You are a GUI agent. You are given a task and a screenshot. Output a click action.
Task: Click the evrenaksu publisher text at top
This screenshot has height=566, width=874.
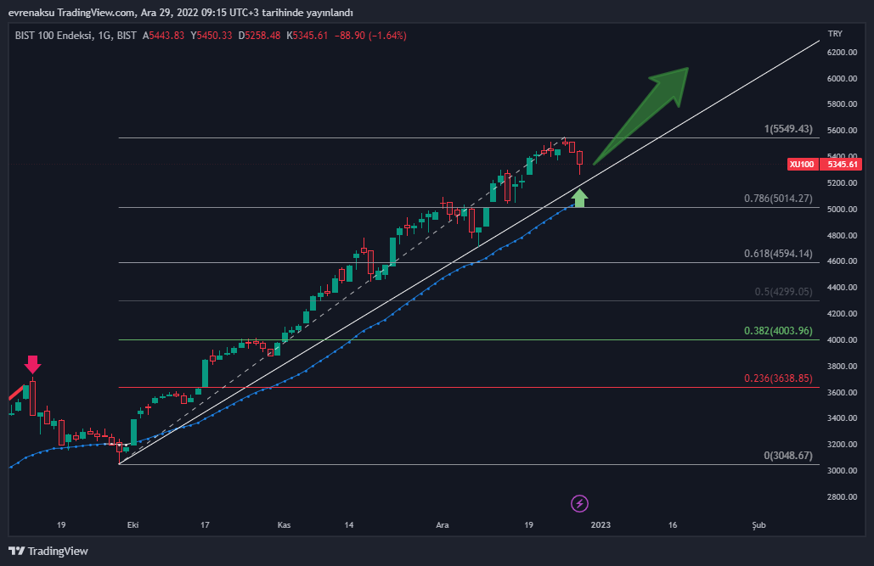(31, 13)
